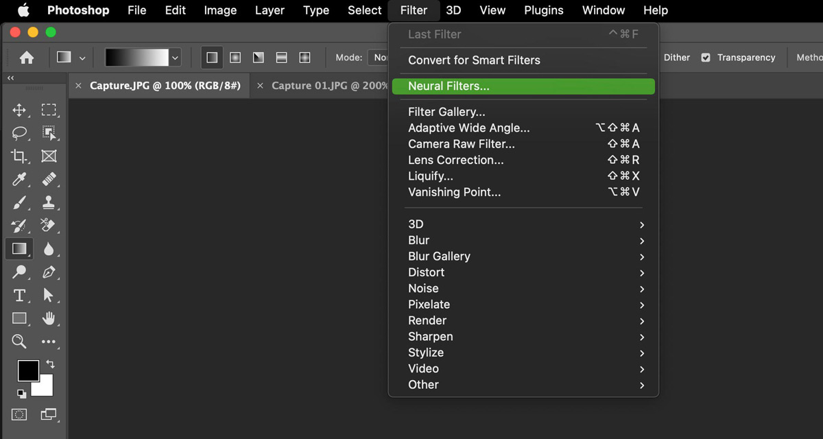Toggle Quick Mask mode

pyautogui.click(x=19, y=414)
